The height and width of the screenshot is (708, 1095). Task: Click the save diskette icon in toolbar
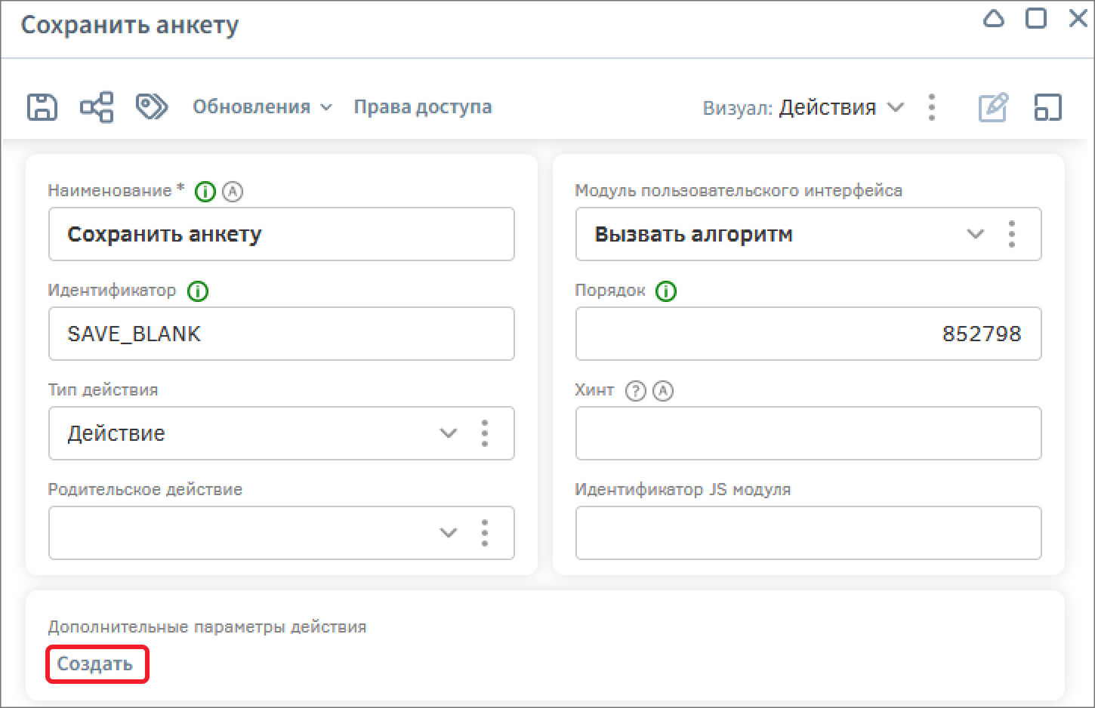tap(42, 107)
